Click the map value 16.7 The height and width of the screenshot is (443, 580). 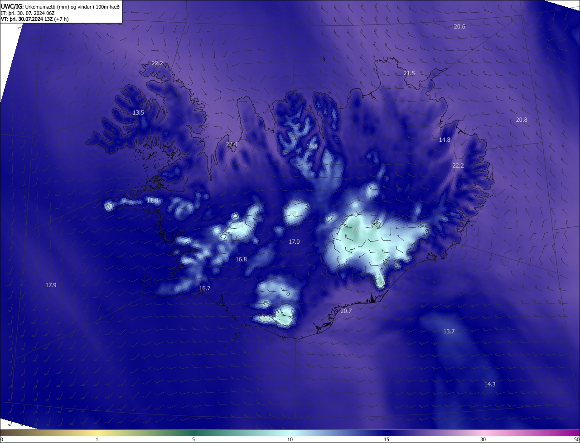tap(205, 289)
